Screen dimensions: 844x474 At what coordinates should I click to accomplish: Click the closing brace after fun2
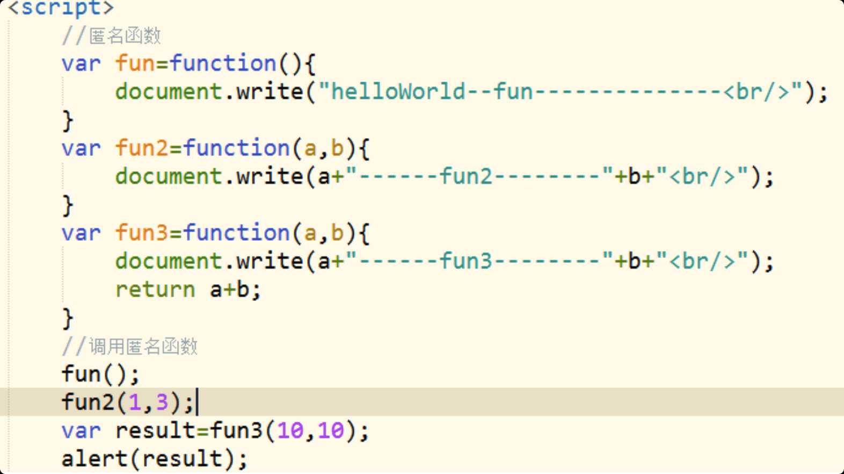pos(68,205)
